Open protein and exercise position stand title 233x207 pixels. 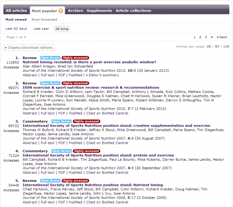tap(98, 155)
